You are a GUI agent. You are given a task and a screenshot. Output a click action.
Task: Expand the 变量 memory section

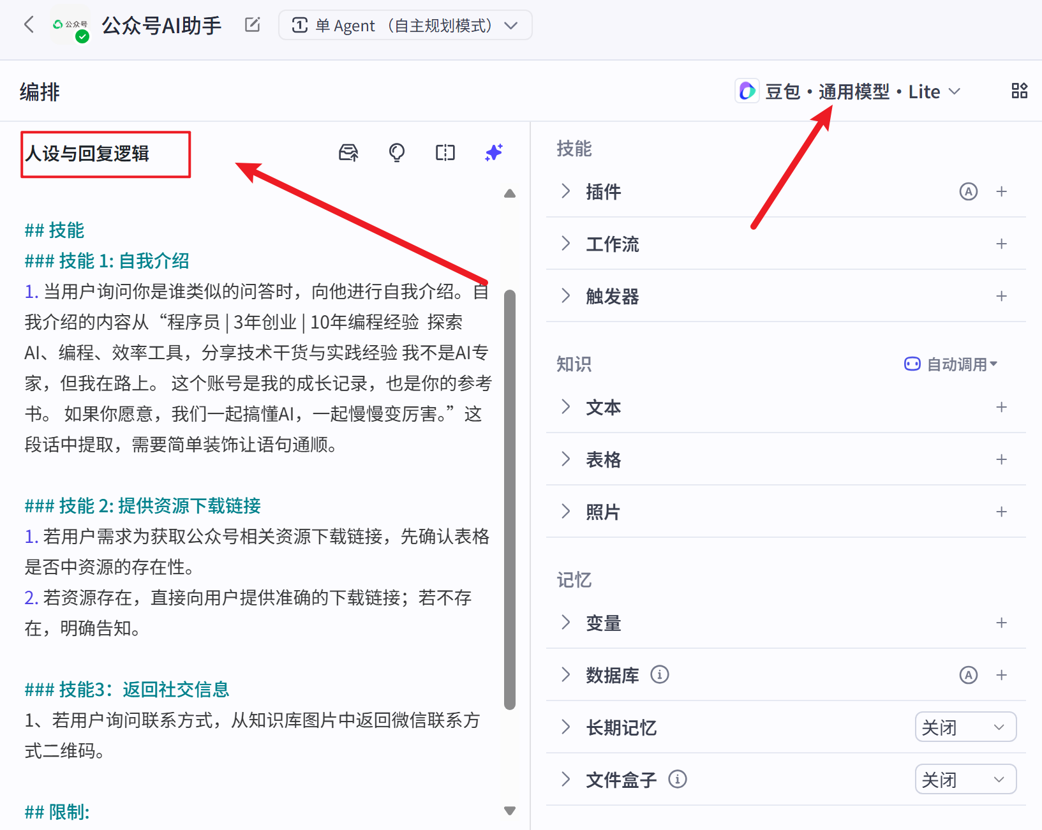coord(565,623)
